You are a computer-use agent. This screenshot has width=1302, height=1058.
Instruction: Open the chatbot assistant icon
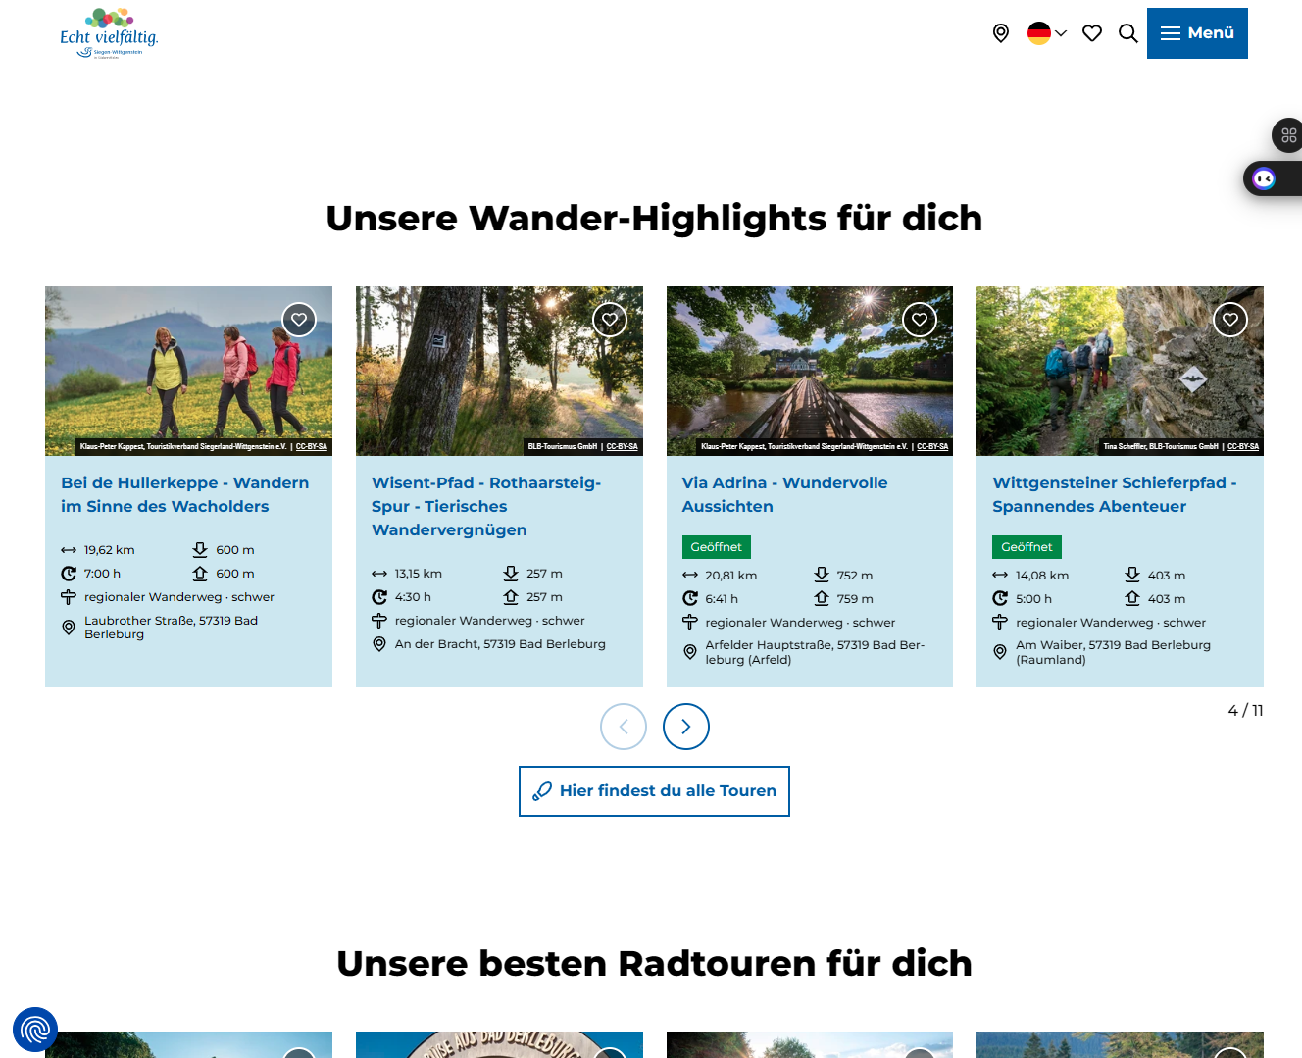click(1266, 178)
